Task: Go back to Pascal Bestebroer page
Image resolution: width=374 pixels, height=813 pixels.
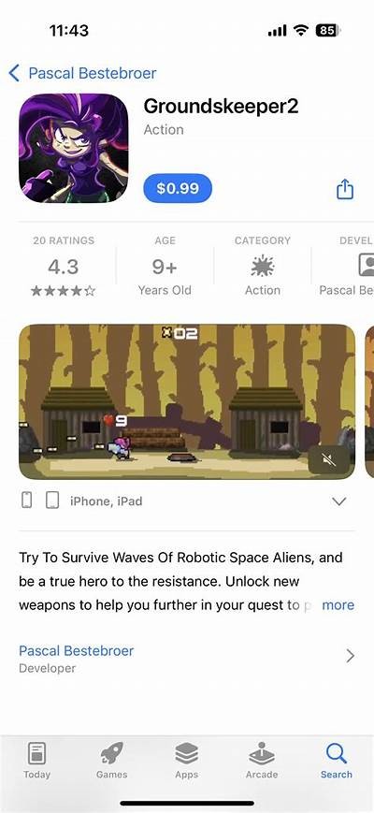Action: point(83,73)
